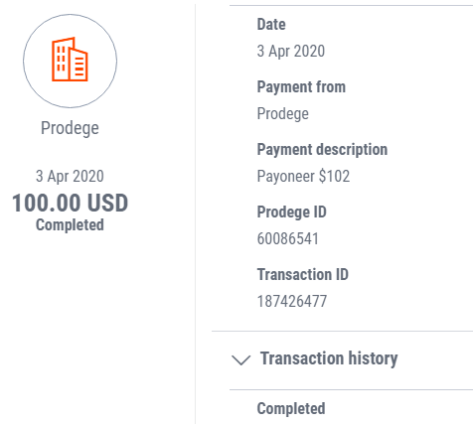Click the Completed status below the amount
The image size is (473, 425).
[70, 225]
